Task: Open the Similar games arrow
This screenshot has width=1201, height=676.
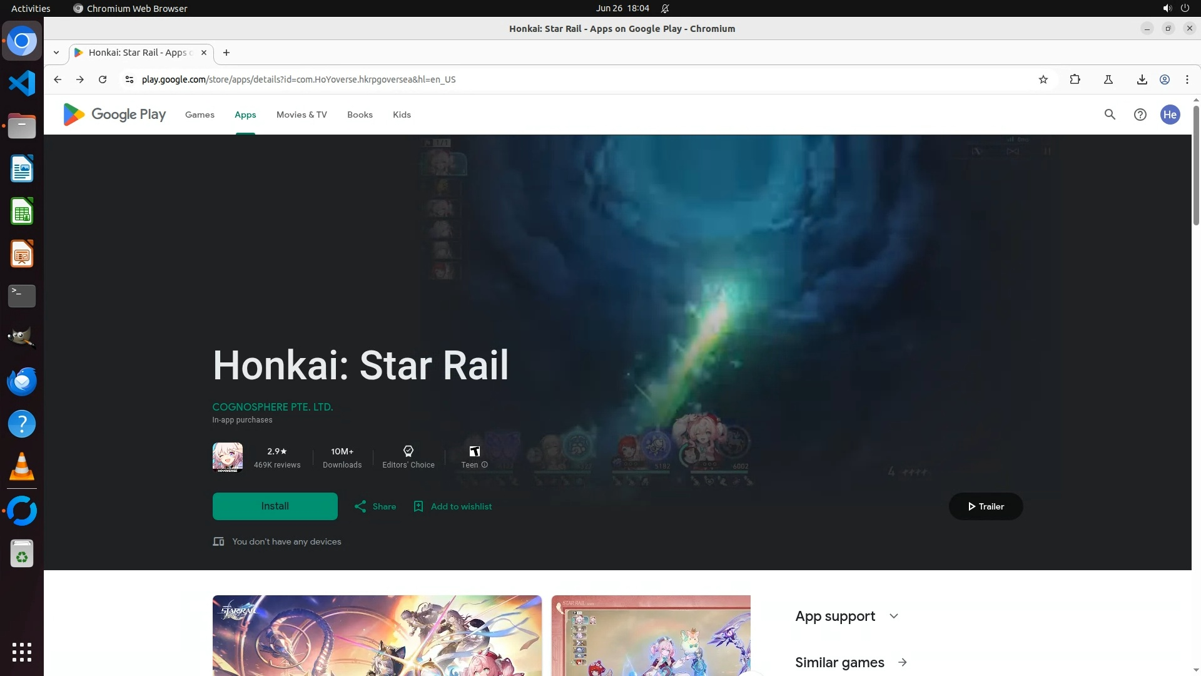Action: [902, 662]
